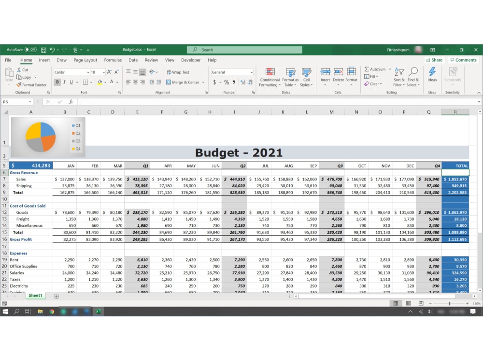Click the Save icon in title bar
This screenshot has height=362, width=483.
click(x=43, y=50)
